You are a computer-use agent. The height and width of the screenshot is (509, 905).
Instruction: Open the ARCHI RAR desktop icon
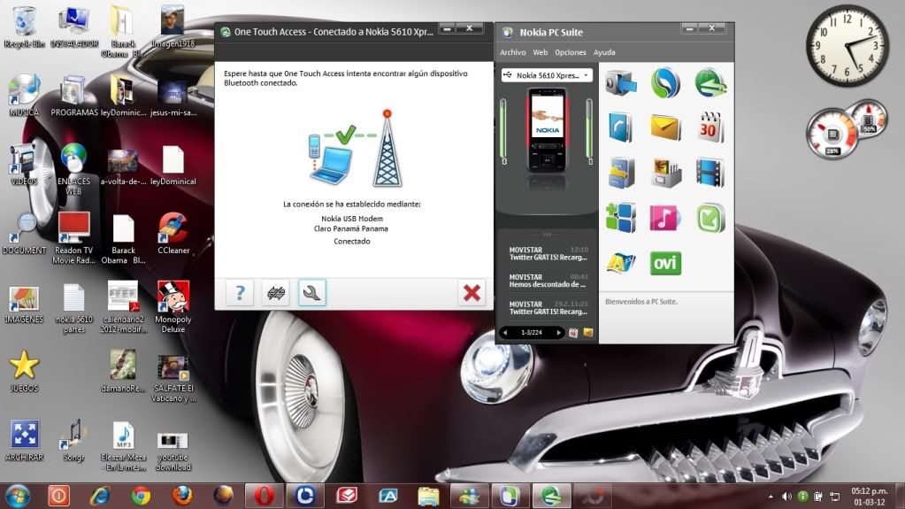point(24,440)
